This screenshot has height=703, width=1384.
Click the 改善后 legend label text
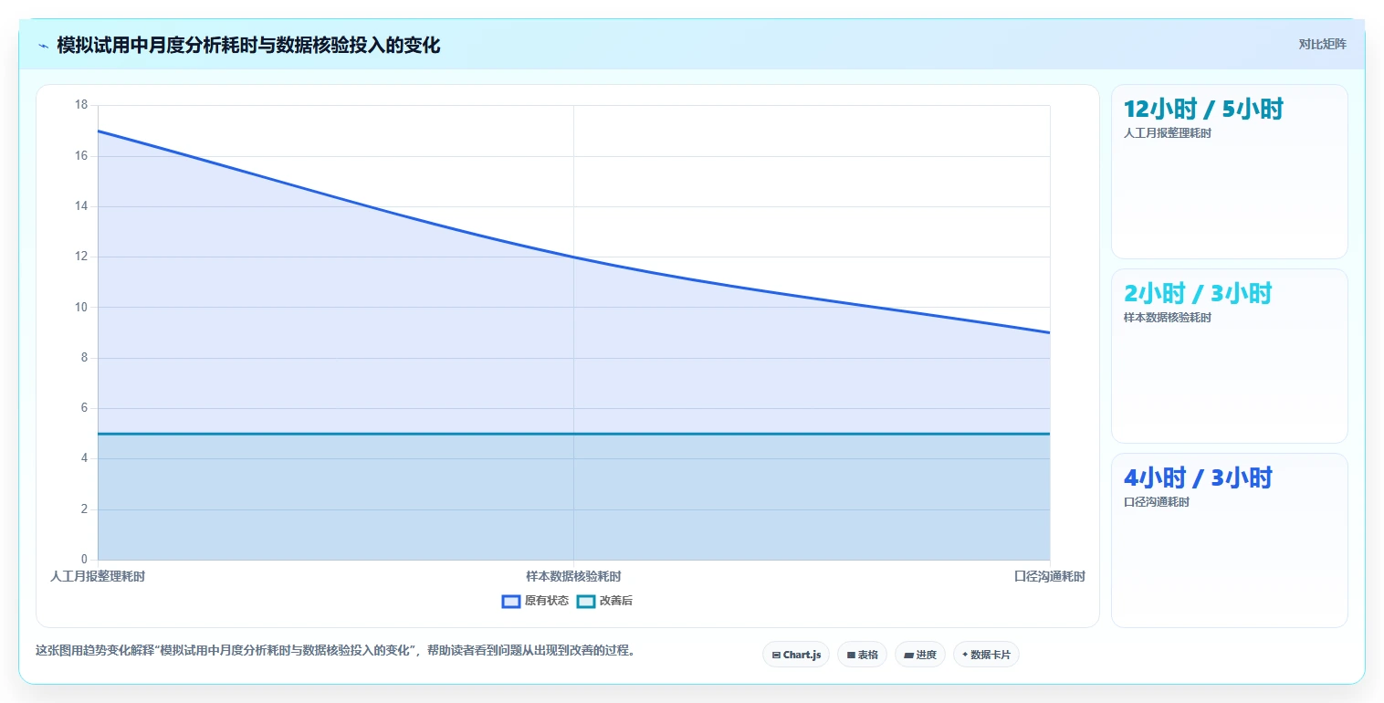(616, 601)
